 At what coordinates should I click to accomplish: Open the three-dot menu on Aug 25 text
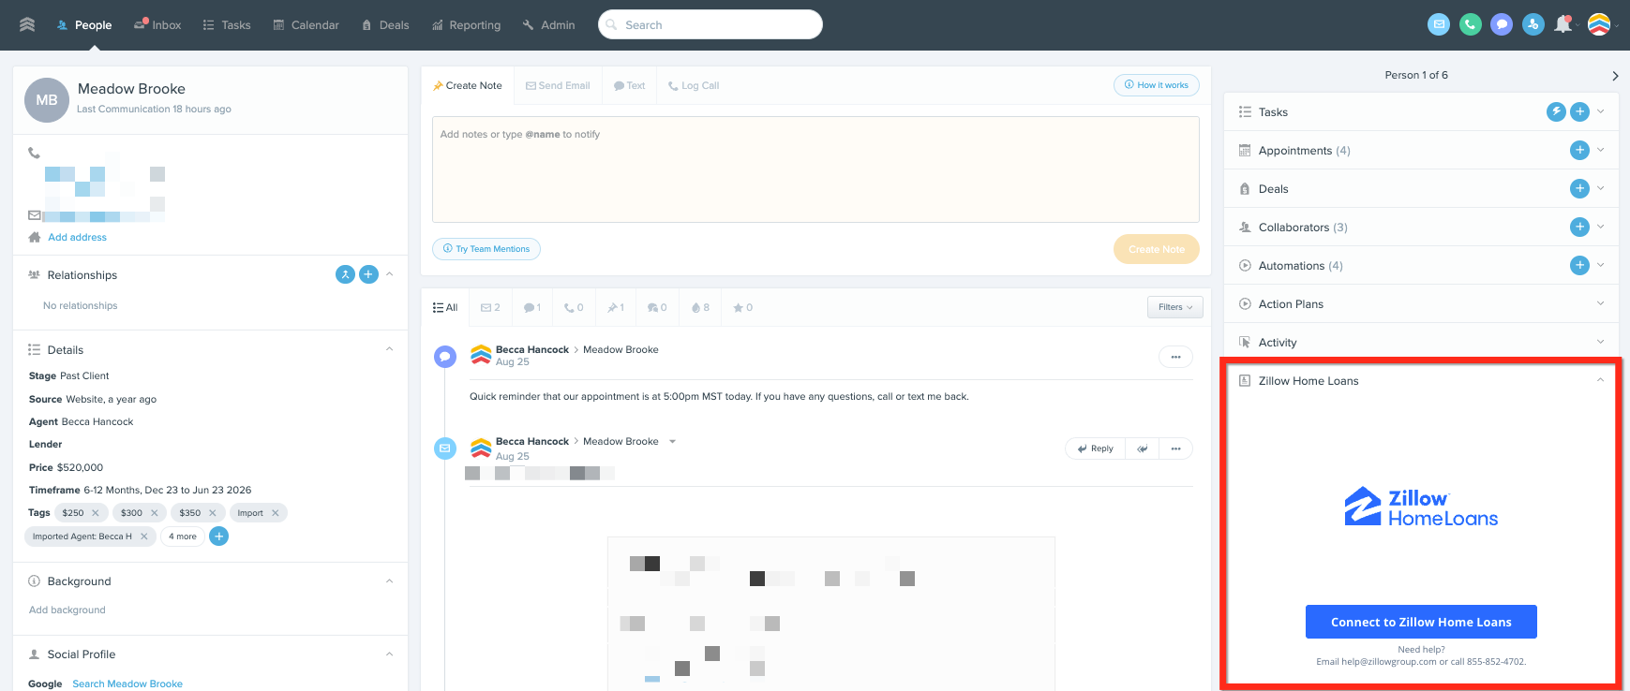pos(1175,357)
